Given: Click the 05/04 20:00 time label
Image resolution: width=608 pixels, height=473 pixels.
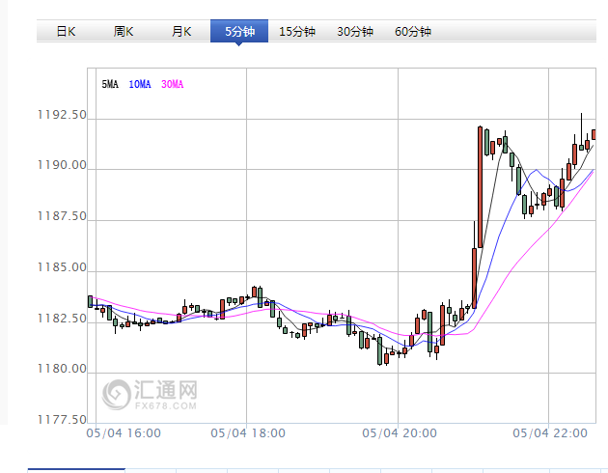Looking at the screenshot, I should [x=400, y=433].
